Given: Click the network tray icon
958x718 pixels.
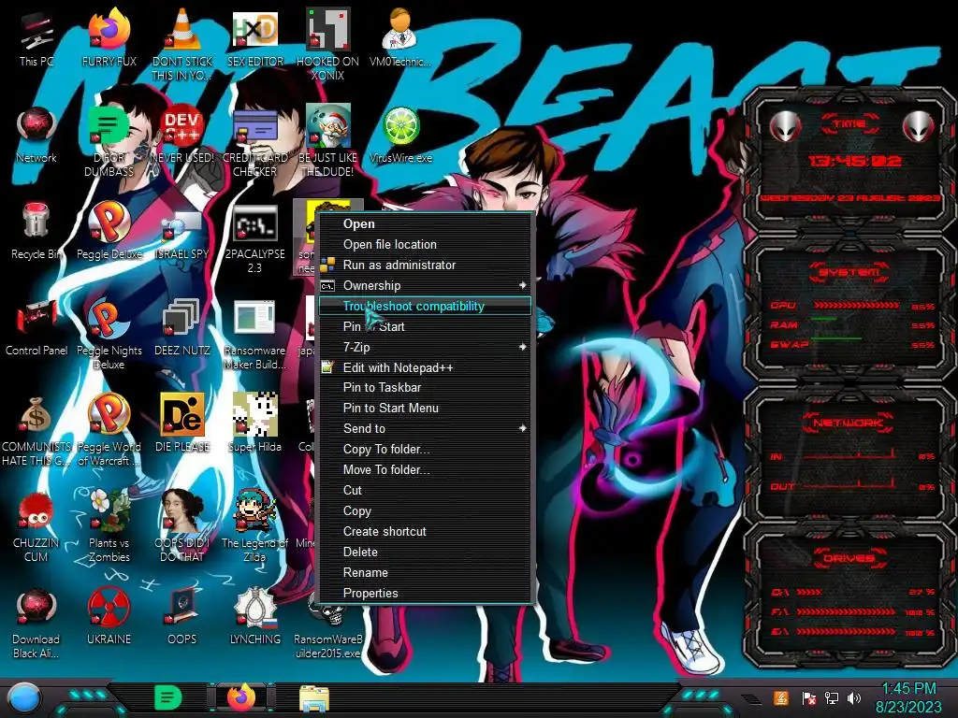Looking at the screenshot, I should 831,697.
